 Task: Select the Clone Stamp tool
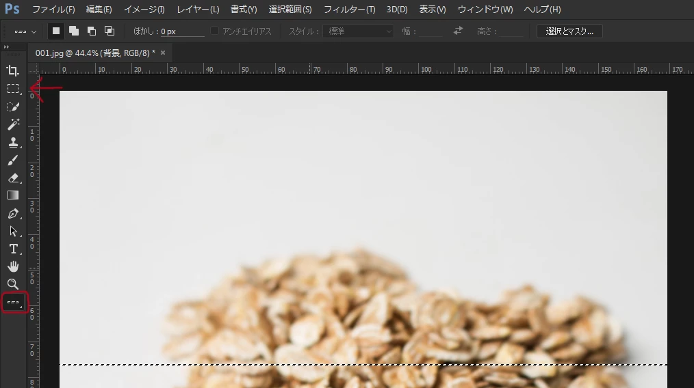(13, 142)
